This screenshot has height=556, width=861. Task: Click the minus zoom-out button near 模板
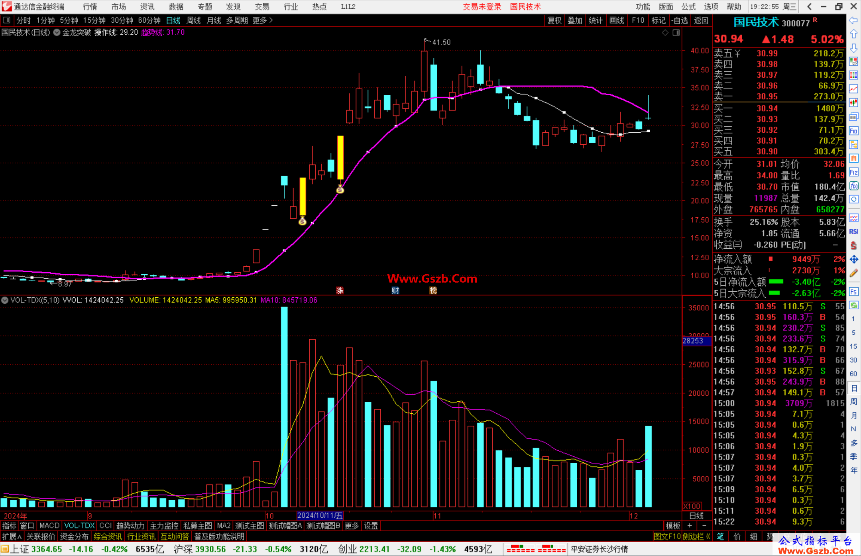pos(704,526)
